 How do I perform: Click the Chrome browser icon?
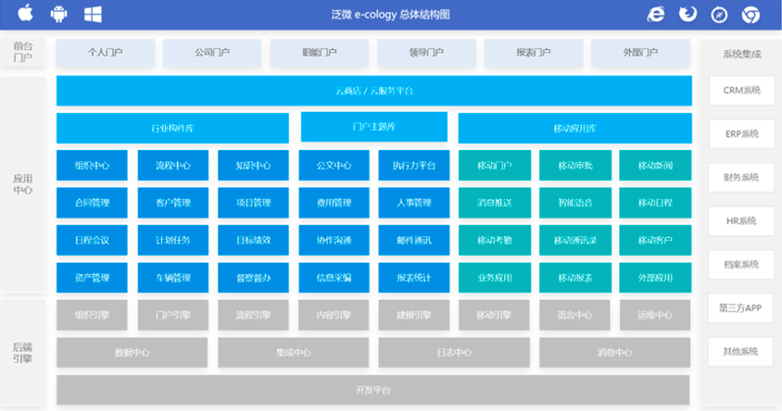tap(750, 15)
